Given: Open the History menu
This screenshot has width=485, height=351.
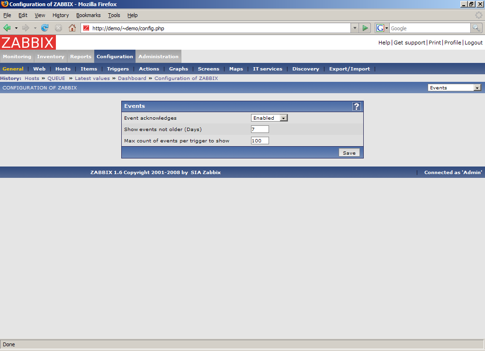Looking at the screenshot, I should coord(61,15).
